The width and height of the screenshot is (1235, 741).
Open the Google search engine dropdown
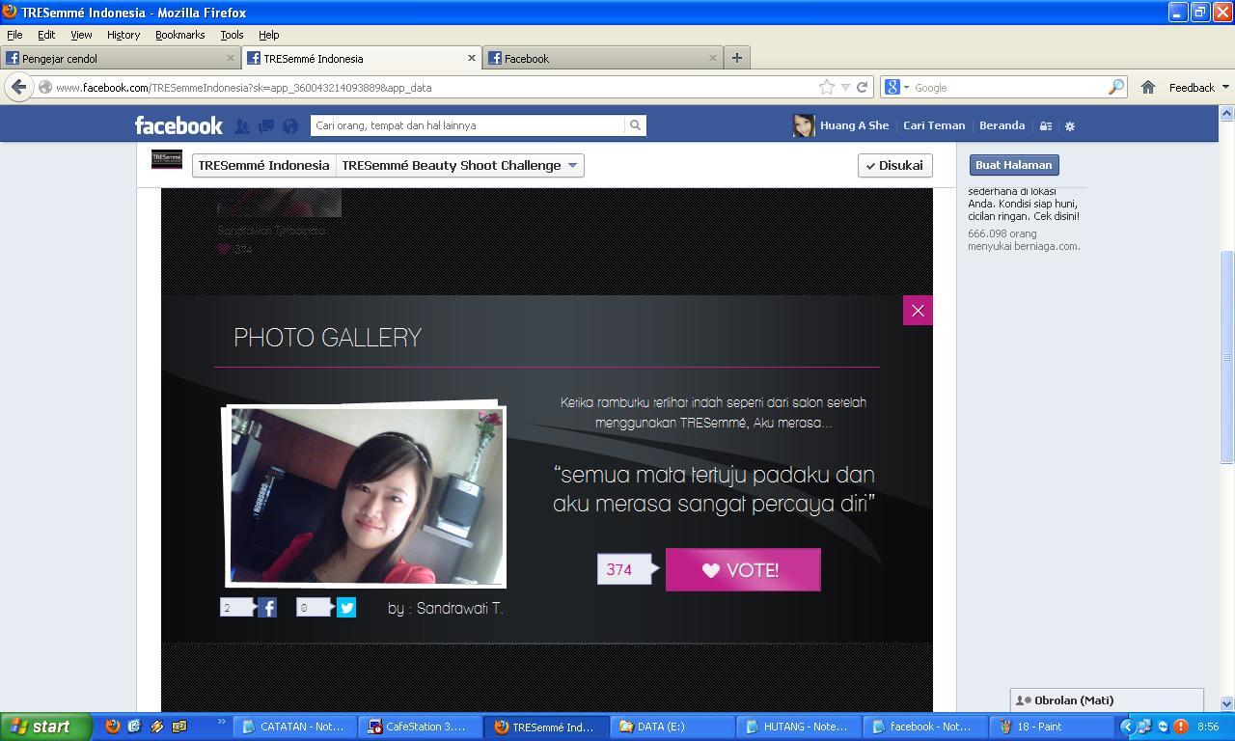pos(896,87)
